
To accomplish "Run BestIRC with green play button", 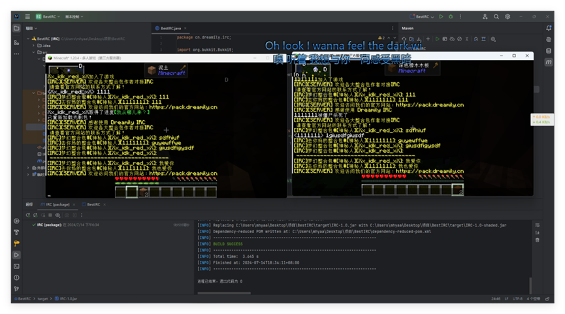I will [x=441, y=16].
